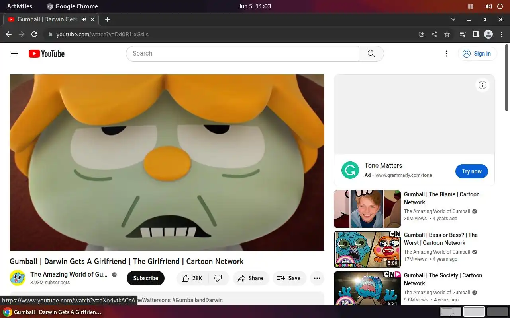The image size is (510, 318).
Task: View site information lock icon
Action: 50,34
